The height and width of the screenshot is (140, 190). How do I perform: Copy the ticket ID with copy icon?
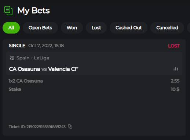(70, 127)
